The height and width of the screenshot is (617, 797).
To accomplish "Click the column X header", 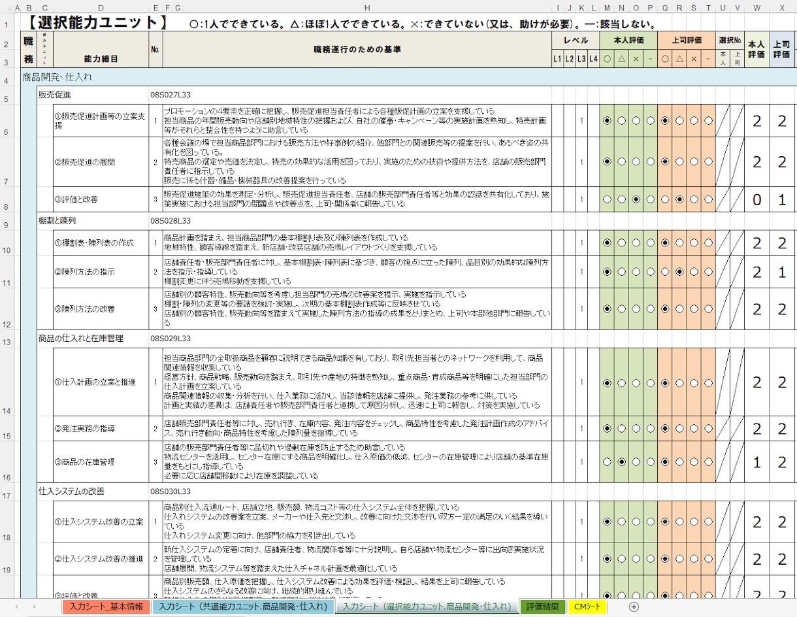I will 782,8.
